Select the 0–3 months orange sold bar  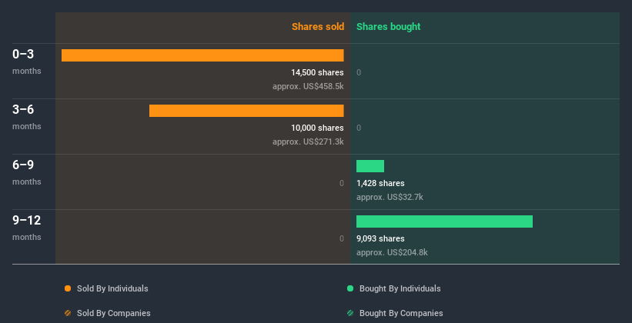point(202,55)
